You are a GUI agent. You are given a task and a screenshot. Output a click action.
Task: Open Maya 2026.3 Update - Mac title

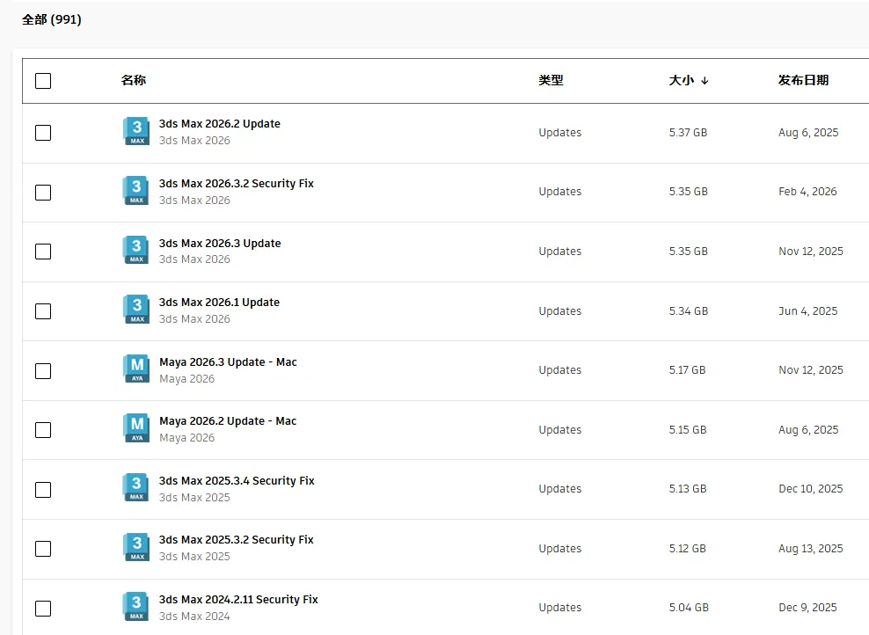pos(229,362)
